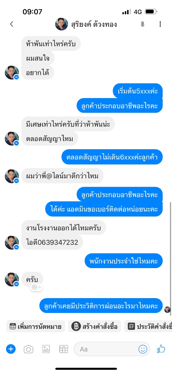Open contact profile picture in header

tap(62, 24)
